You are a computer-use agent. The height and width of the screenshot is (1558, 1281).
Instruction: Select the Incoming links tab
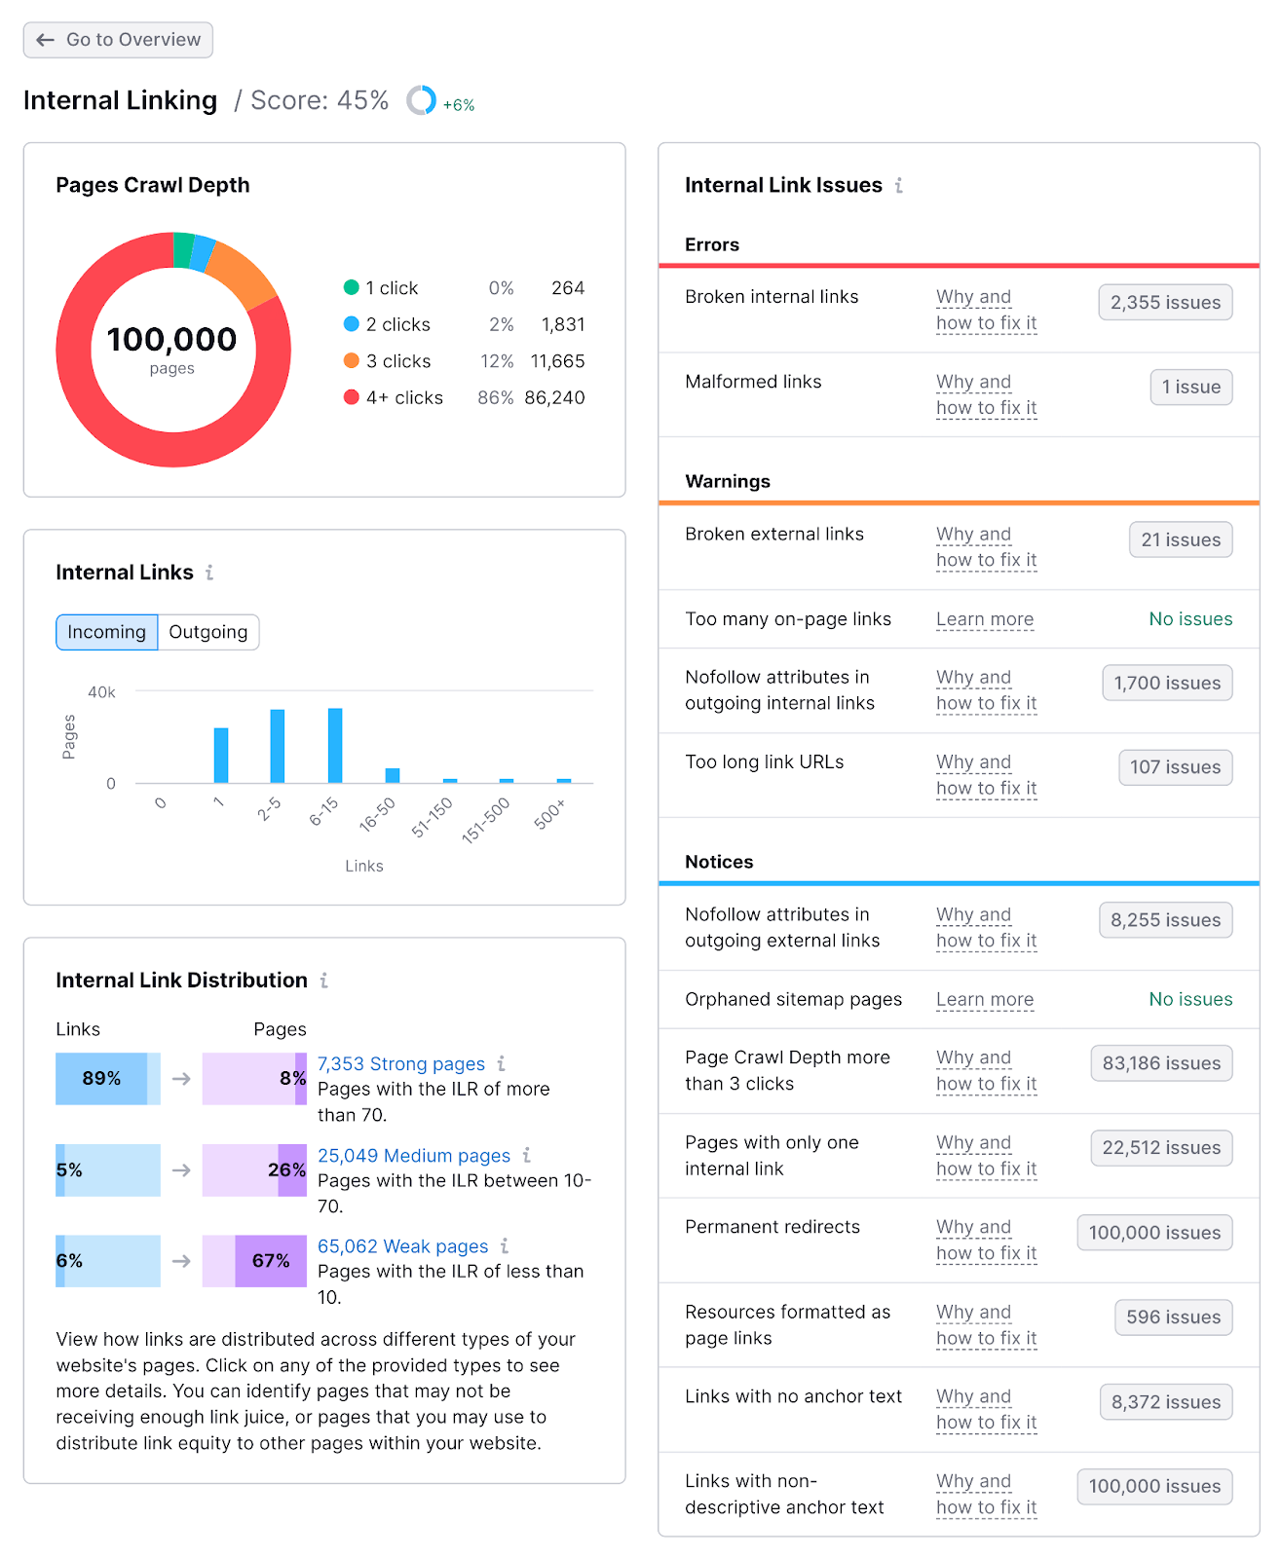(x=106, y=632)
